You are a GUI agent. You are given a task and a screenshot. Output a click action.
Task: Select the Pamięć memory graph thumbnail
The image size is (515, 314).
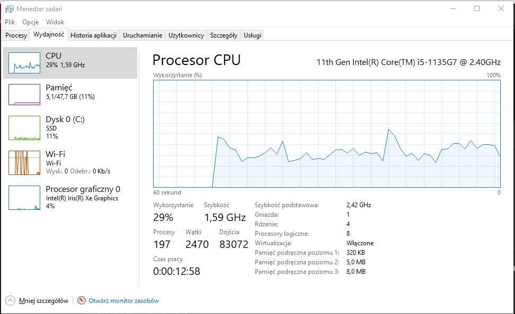(x=24, y=94)
